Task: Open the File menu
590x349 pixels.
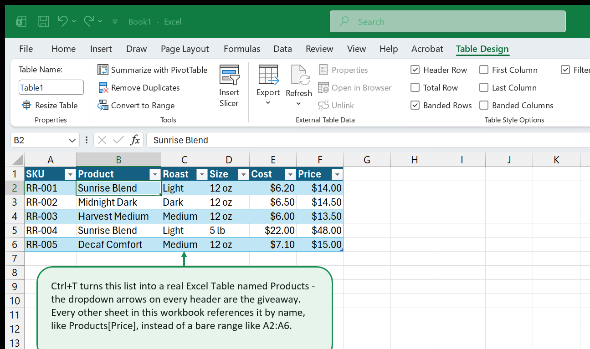Action: point(26,49)
